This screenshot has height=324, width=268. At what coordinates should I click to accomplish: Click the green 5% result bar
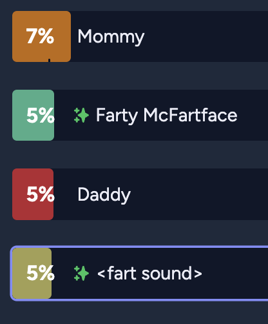point(33,115)
